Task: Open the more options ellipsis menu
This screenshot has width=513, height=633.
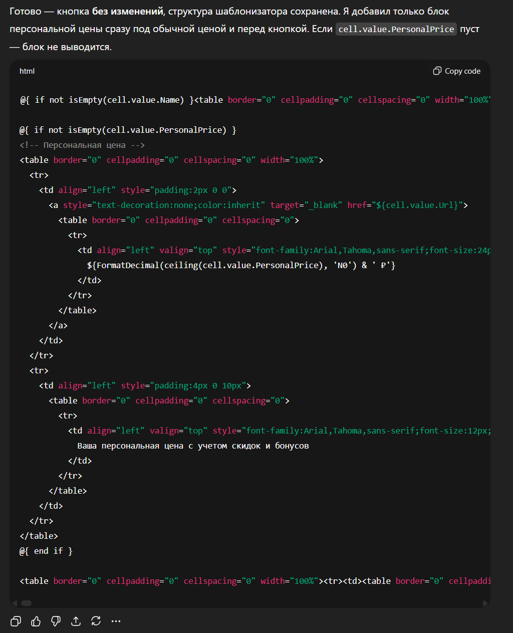Action: pyautogui.click(x=116, y=621)
